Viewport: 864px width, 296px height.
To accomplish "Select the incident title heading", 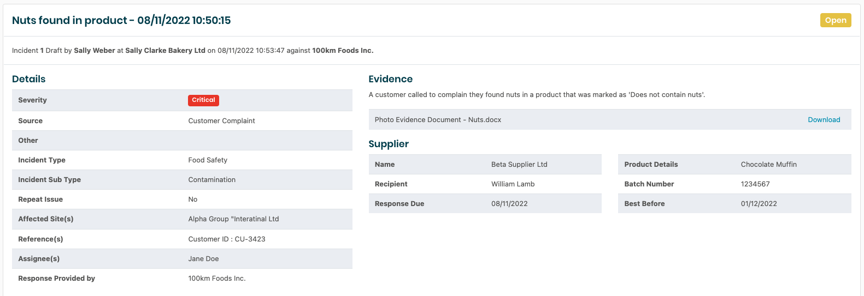I will [121, 21].
